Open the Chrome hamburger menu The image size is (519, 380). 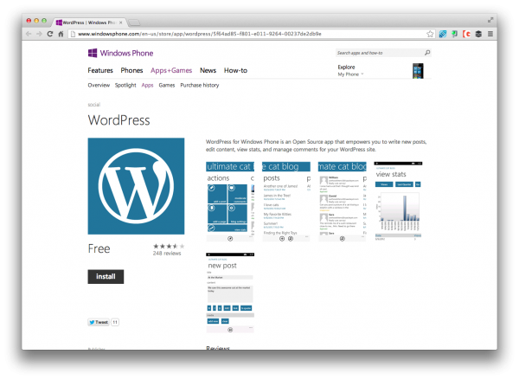pyautogui.click(x=490, y=34)
